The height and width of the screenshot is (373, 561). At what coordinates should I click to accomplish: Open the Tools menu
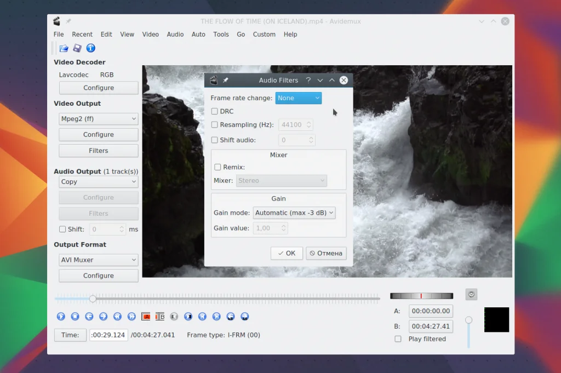pos(221,34)
